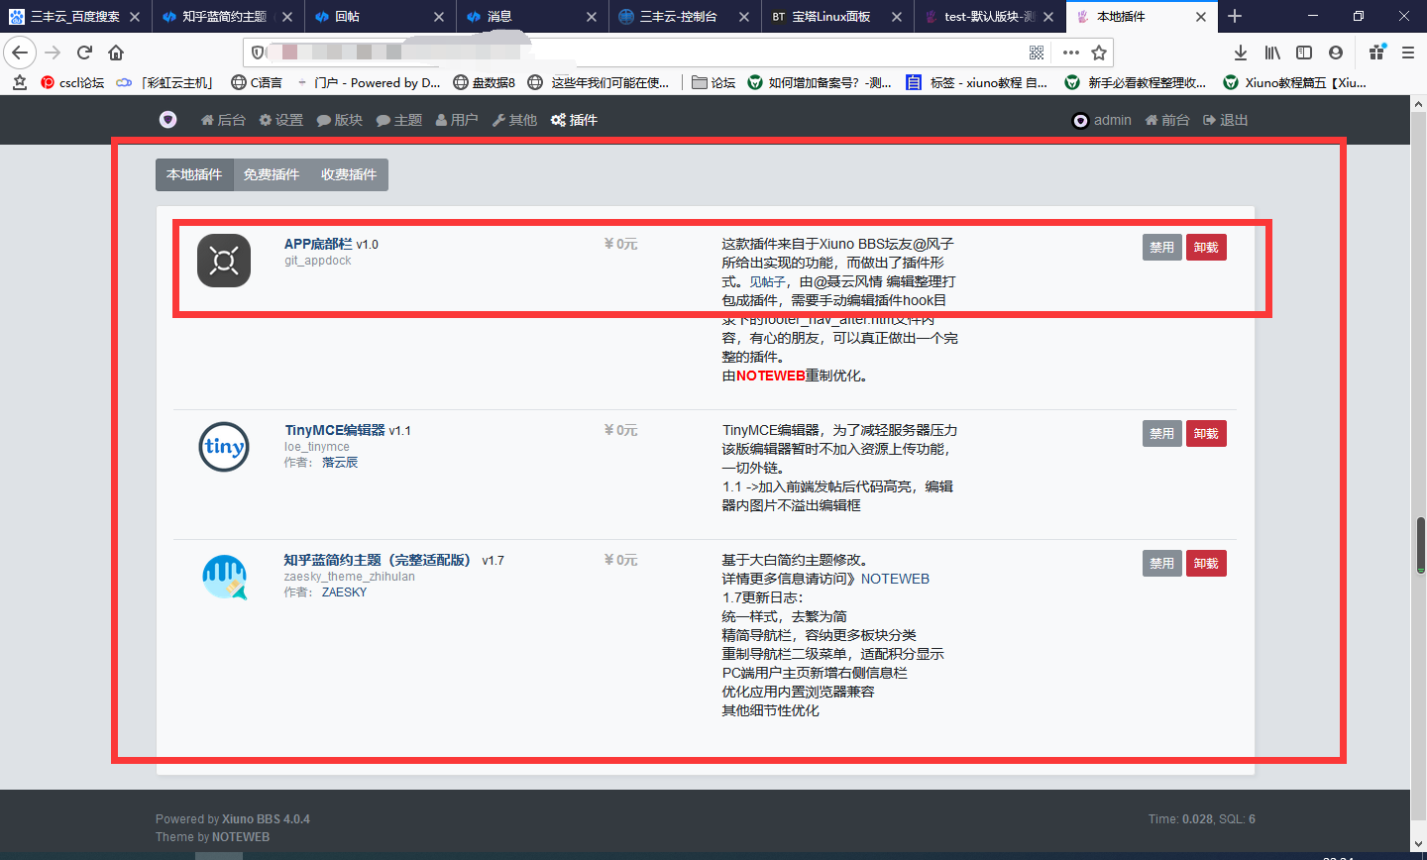
Task: Open the Firefox hamburger menu
Action: [x=1408, y=53]
